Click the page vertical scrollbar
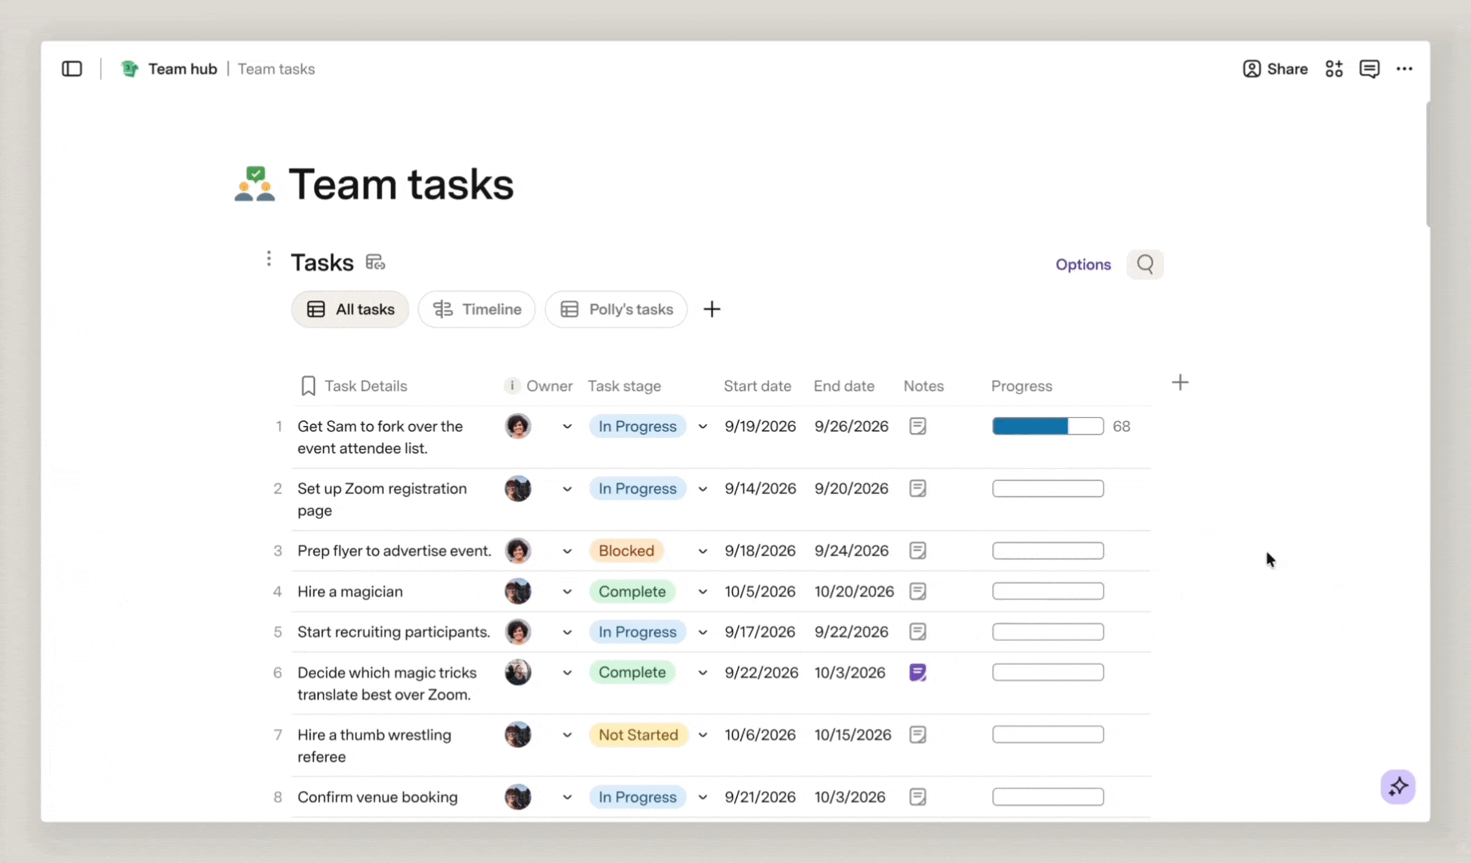 pyautogui.click(x=1428, y=164)
